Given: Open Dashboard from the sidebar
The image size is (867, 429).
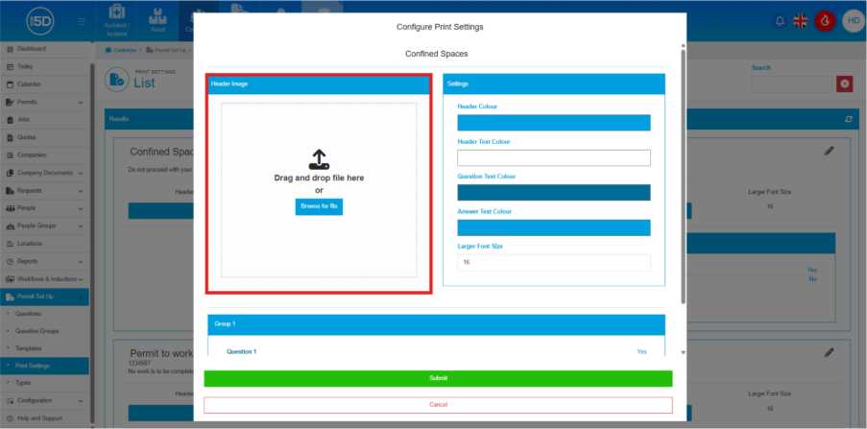Looking at the screenshot, I should tap(44, 49).
